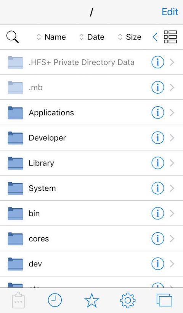Expand the cores folder chevron
This screenshot has height=313, width=183.
coord(172,238)
